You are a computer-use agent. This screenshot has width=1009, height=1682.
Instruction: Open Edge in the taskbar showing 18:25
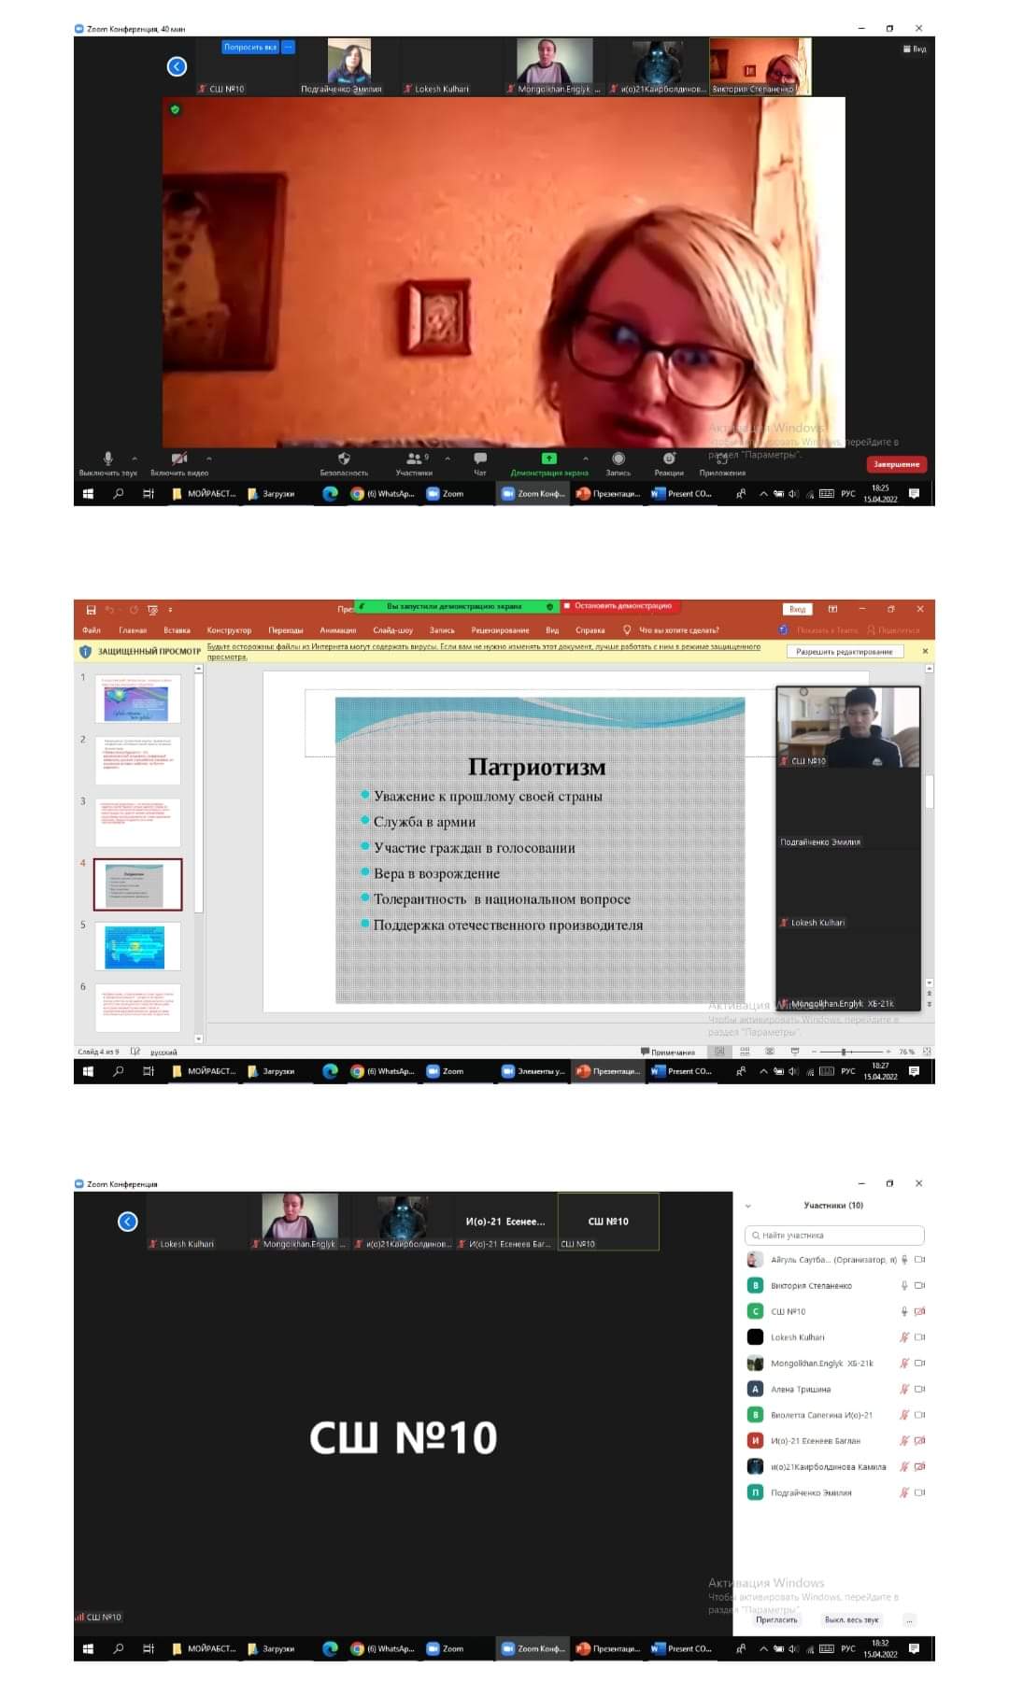[330, 494]
